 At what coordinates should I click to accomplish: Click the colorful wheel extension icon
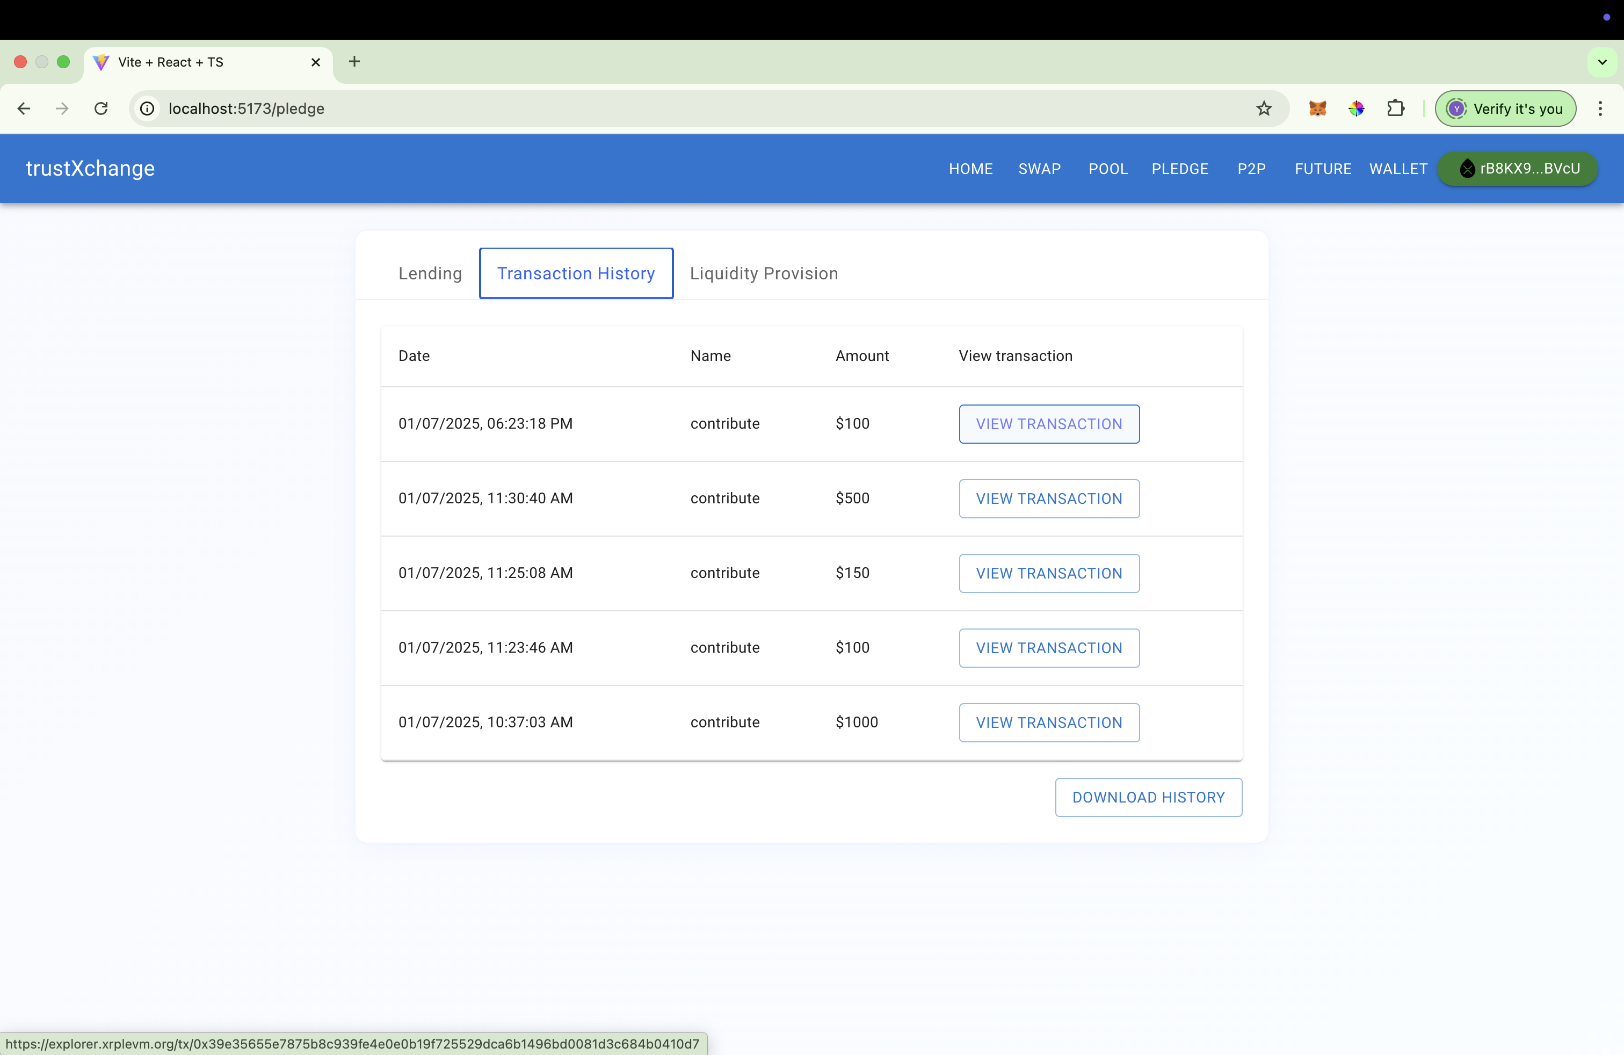[1356, 109]
